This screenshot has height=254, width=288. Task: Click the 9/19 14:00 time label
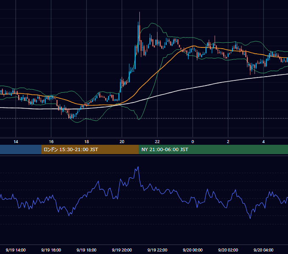[16, 250]
